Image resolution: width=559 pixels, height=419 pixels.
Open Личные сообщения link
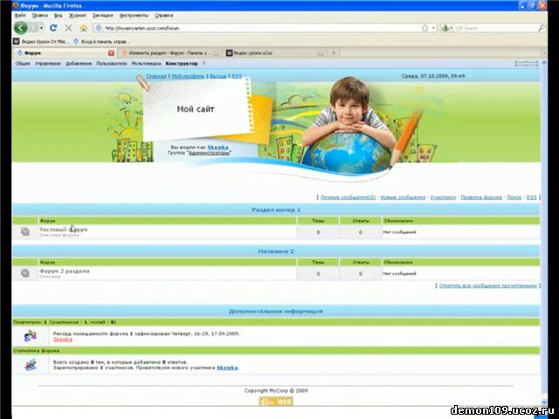click(x=348, y=197)
